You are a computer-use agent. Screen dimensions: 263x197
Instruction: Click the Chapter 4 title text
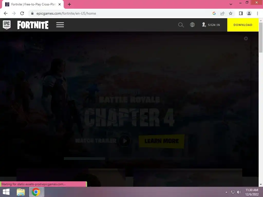tap(129, 117)
